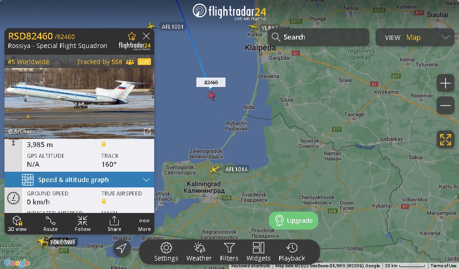This screenshot has width=459, height=269.
Task: Start flight Playback
Action: pyautogui.click(x=292, y=252)
